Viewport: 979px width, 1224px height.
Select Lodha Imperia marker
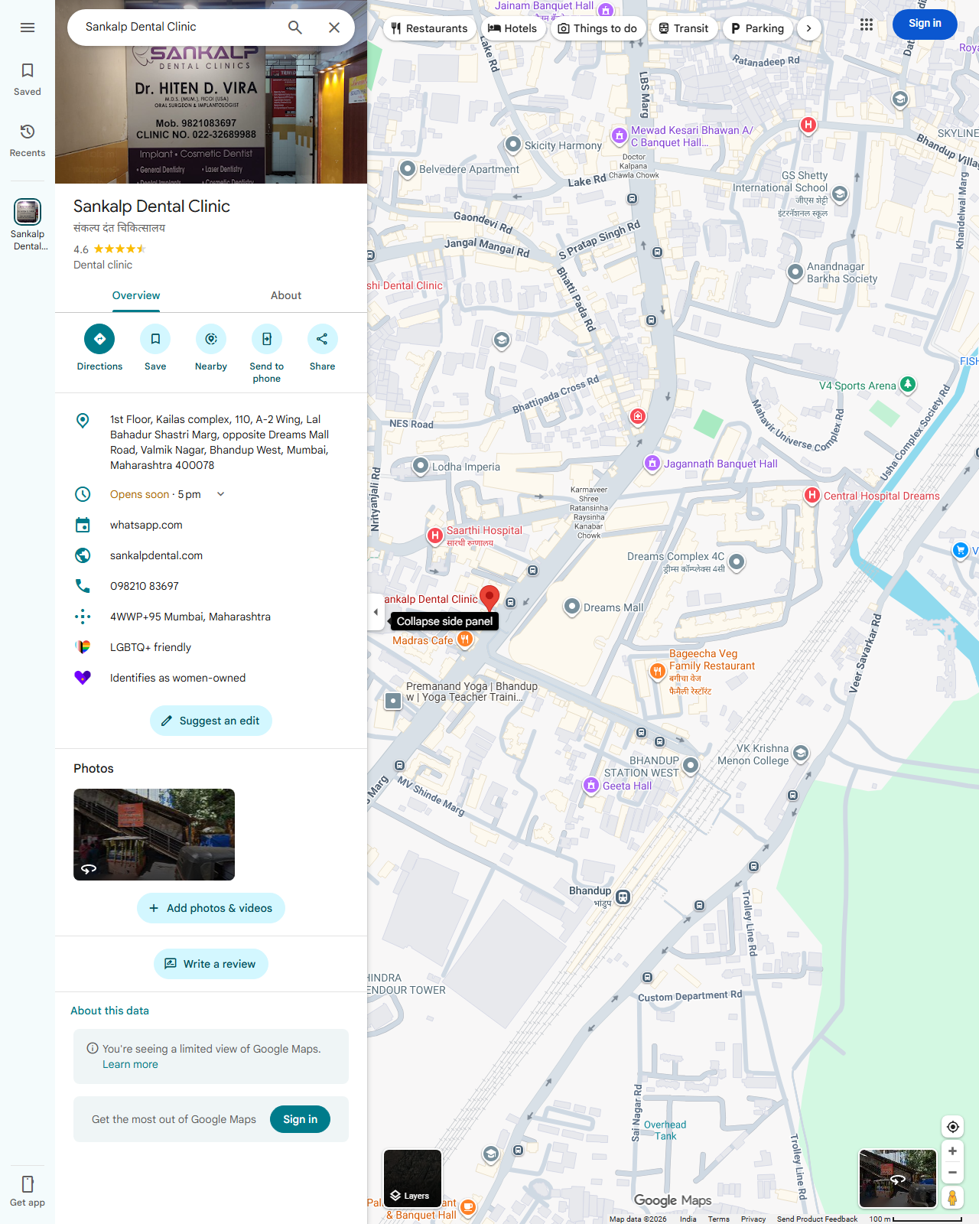[420, 465]
